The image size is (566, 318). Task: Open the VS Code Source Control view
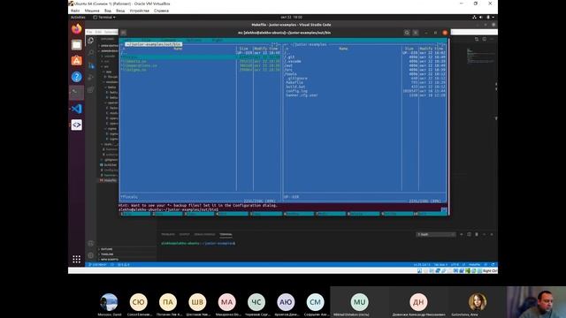[90, 65]
